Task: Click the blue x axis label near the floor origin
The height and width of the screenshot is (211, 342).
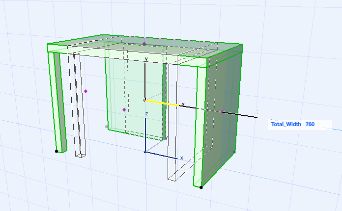Action: click(182, 158)
